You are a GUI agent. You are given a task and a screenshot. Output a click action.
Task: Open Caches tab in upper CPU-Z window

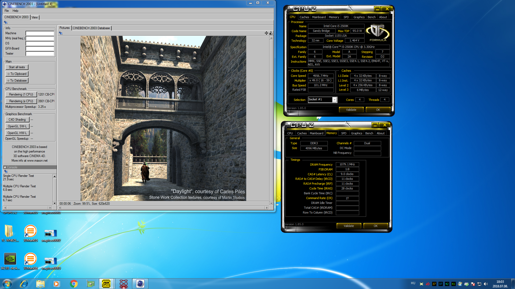(x=304, y=17)
